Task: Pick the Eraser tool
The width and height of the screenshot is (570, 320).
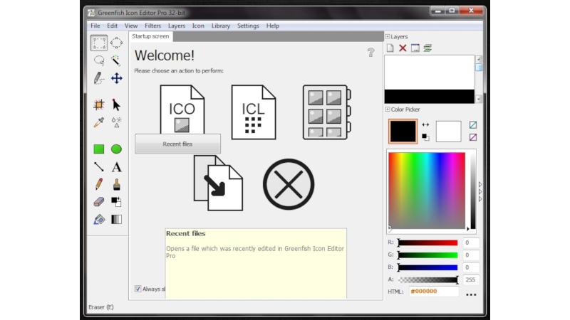Action: [98, 202]
